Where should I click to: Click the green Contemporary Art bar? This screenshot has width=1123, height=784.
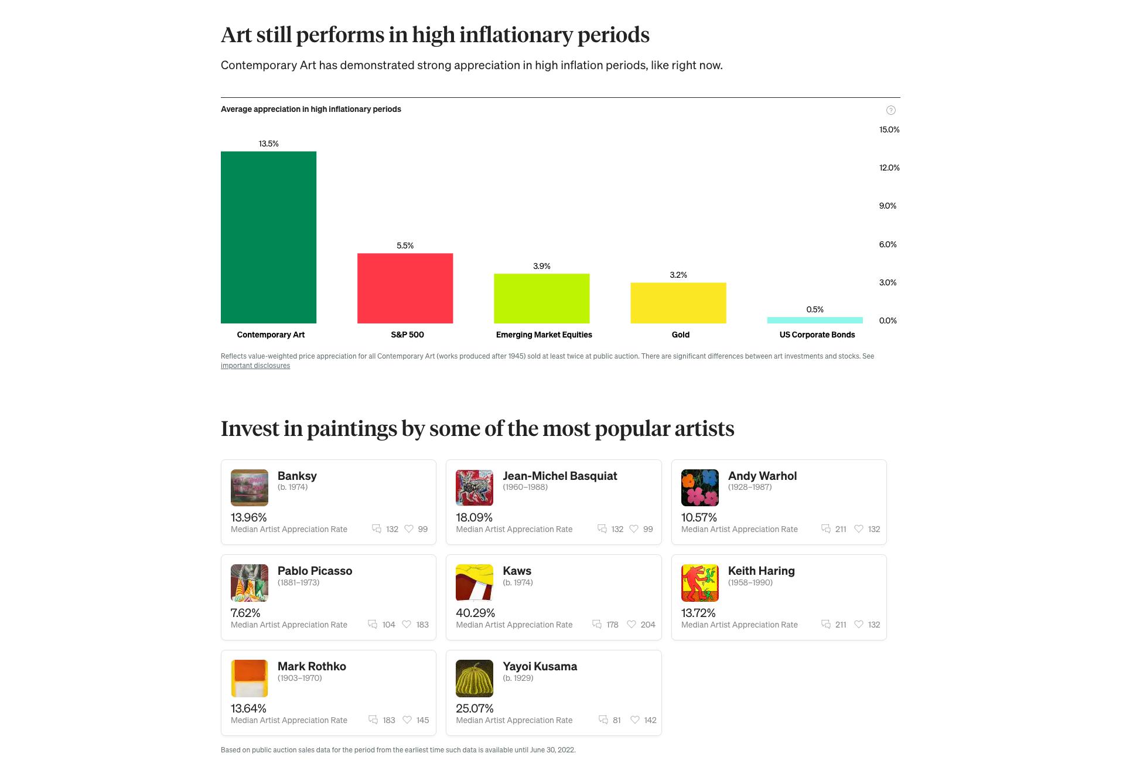268,237
